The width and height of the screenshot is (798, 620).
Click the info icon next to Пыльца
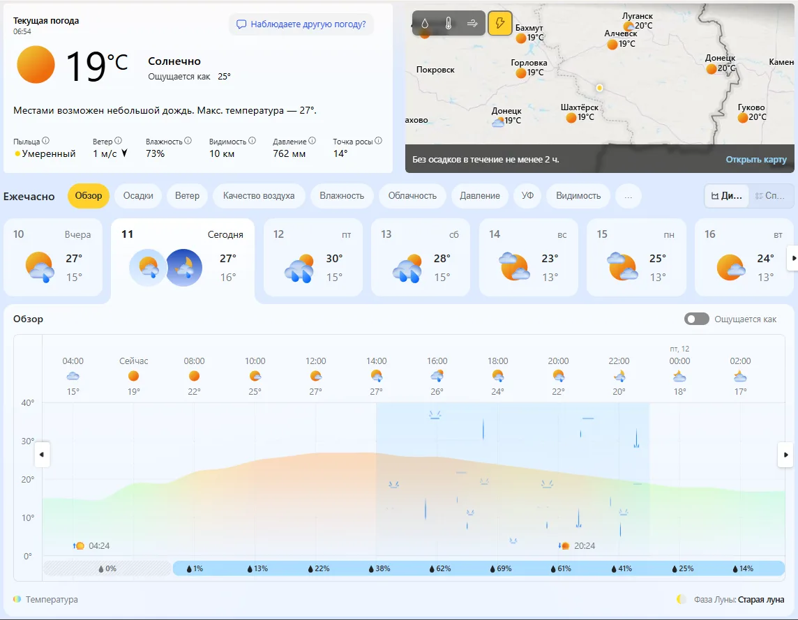46,140
